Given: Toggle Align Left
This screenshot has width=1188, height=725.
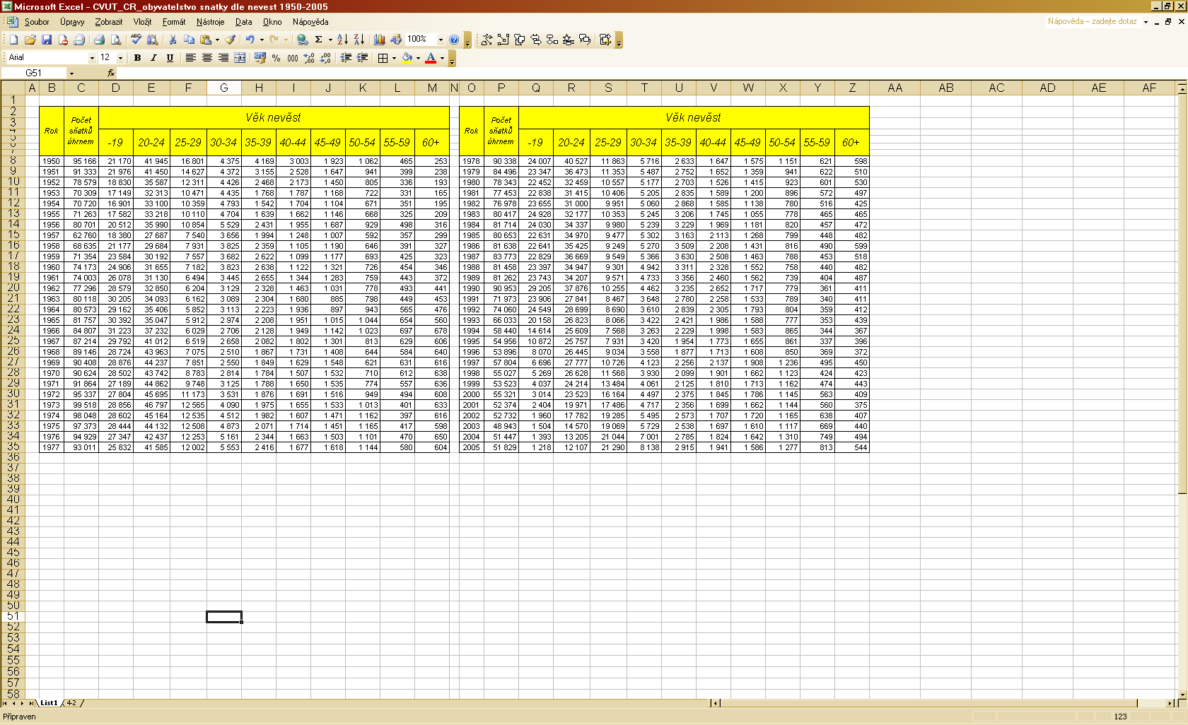Looking at the screenshot, I should click(x=191, y=58).
